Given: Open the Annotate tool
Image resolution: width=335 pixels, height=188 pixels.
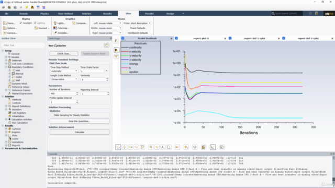Looking at the screenshot, I should pyautogui.click(x=61, y=33).
